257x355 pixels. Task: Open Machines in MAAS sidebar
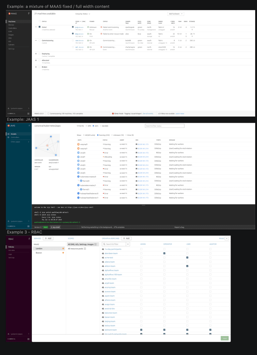click(x=19, y=21)
